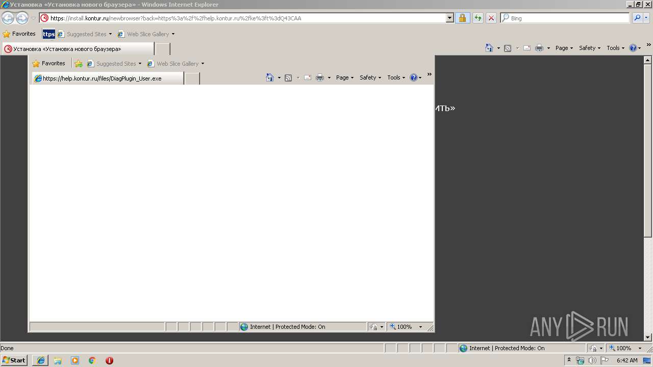The image size is (653, 367).
Task: Expand the outer command bar overflow chevrons
Action: (648, 45)
